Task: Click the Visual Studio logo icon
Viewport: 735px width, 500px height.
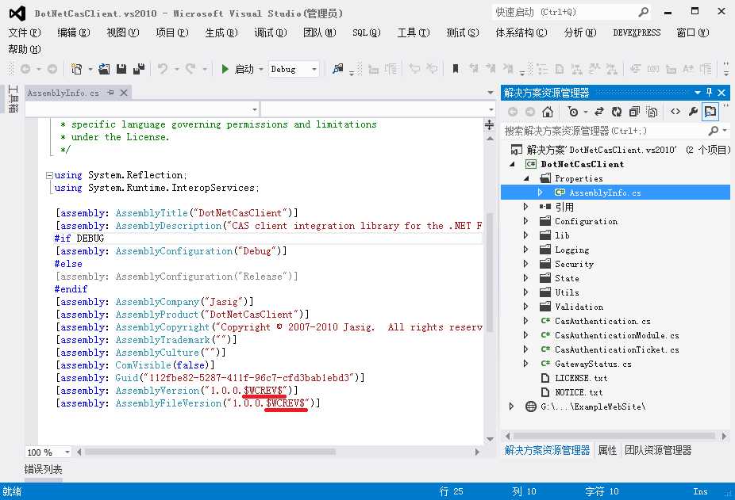Action: (17, 13)
